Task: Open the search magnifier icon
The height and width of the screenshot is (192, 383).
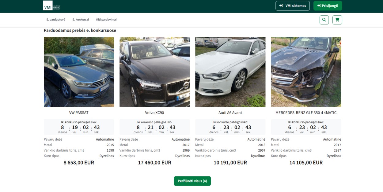Action: pos(324,20)
